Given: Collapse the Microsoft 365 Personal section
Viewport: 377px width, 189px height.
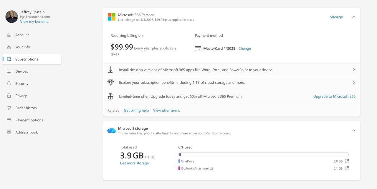Looking at the screenshot, I should click(354, 17).
